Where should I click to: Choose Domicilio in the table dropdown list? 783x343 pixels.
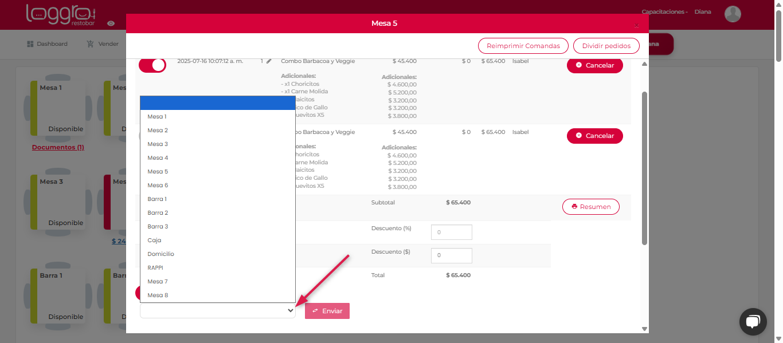pyautogui.click(x=160, y=254)
